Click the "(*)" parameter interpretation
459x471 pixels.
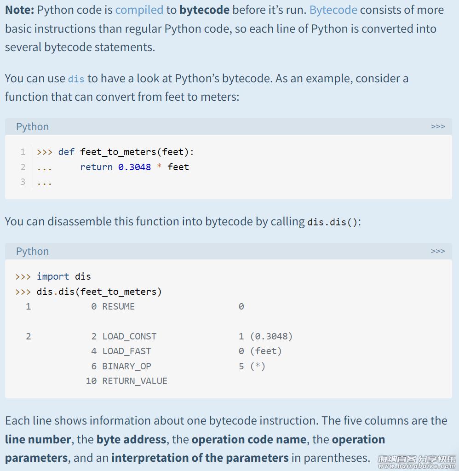(258, 366)
